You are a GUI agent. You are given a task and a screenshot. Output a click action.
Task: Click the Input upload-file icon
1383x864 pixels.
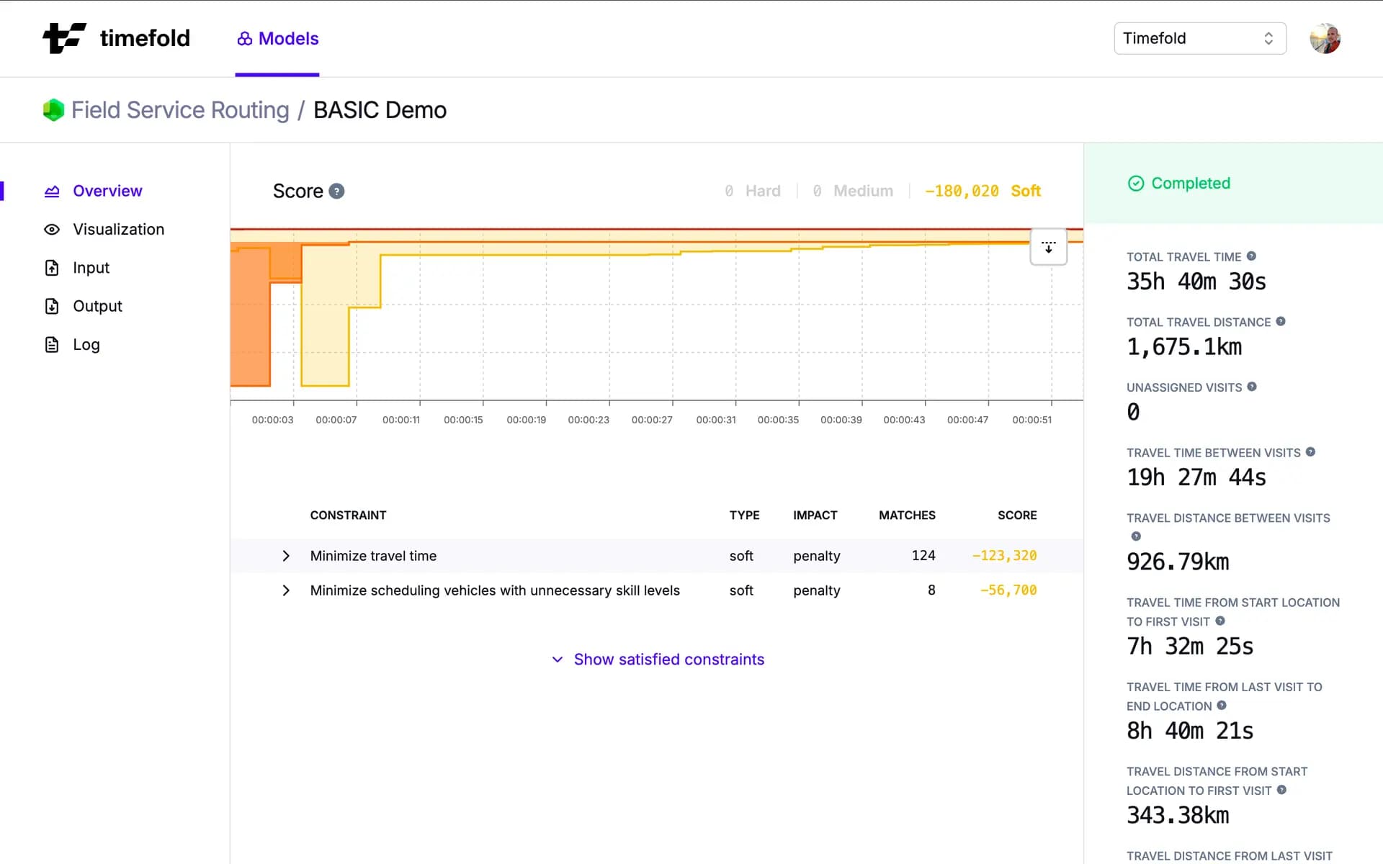pos(53,267)
